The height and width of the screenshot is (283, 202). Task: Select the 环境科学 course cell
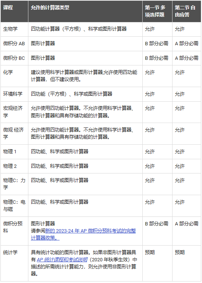tap(14, 94)
